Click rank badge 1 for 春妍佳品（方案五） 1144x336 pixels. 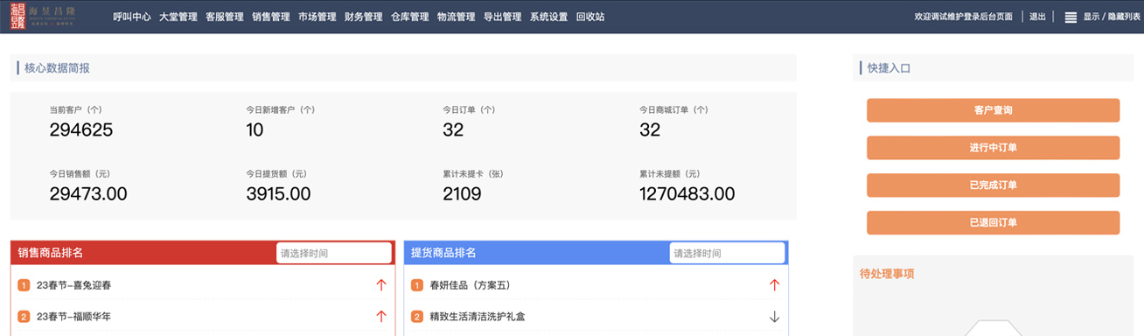417,285
